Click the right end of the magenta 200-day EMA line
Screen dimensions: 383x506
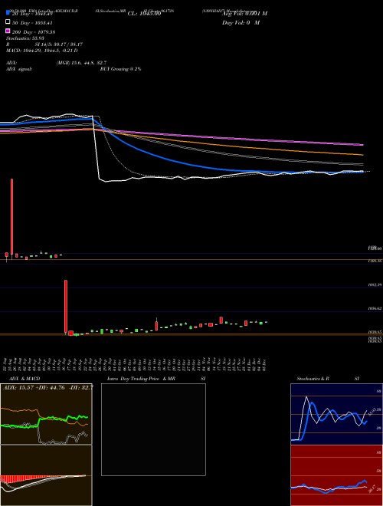coord(362,145)
